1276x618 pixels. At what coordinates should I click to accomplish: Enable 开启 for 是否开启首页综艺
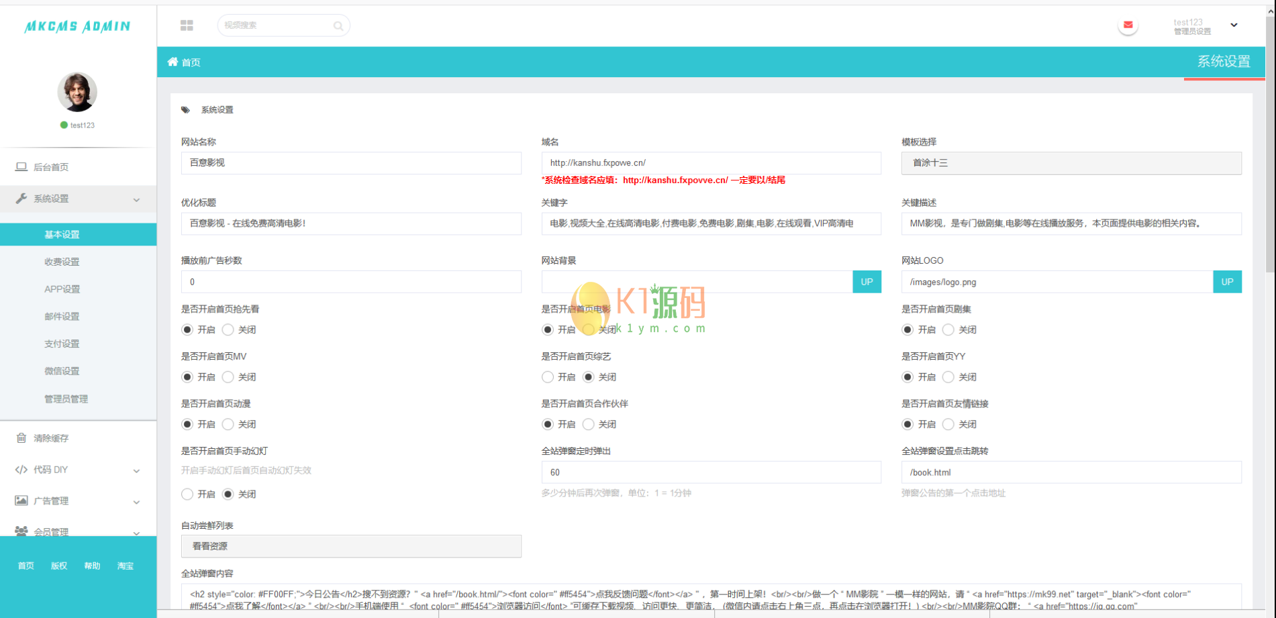pyautogui.click(x=548, y=376)
